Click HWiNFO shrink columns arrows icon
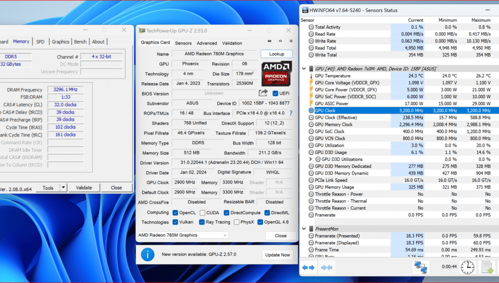499x283 pixels. click(x=327, y=268)
